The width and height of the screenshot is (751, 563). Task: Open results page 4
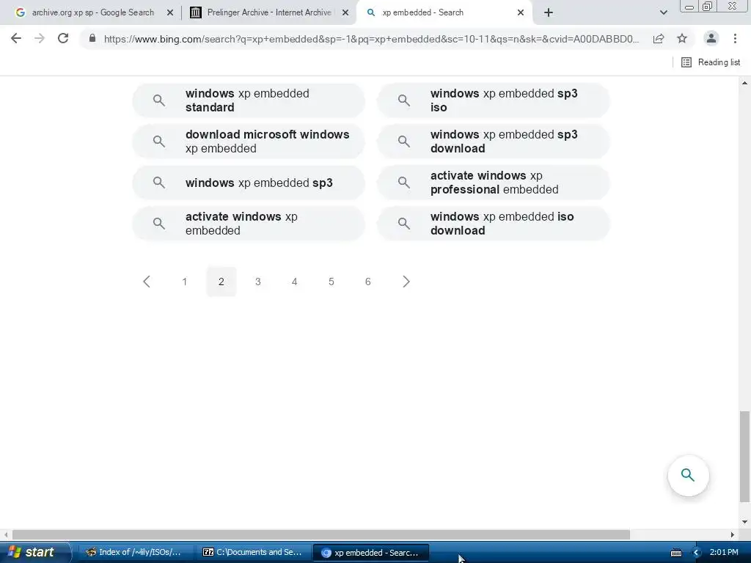pyautogui.click(x=295, y=281)
